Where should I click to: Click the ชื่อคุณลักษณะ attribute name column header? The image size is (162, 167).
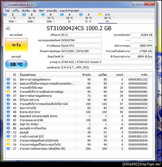coord(47,75)
